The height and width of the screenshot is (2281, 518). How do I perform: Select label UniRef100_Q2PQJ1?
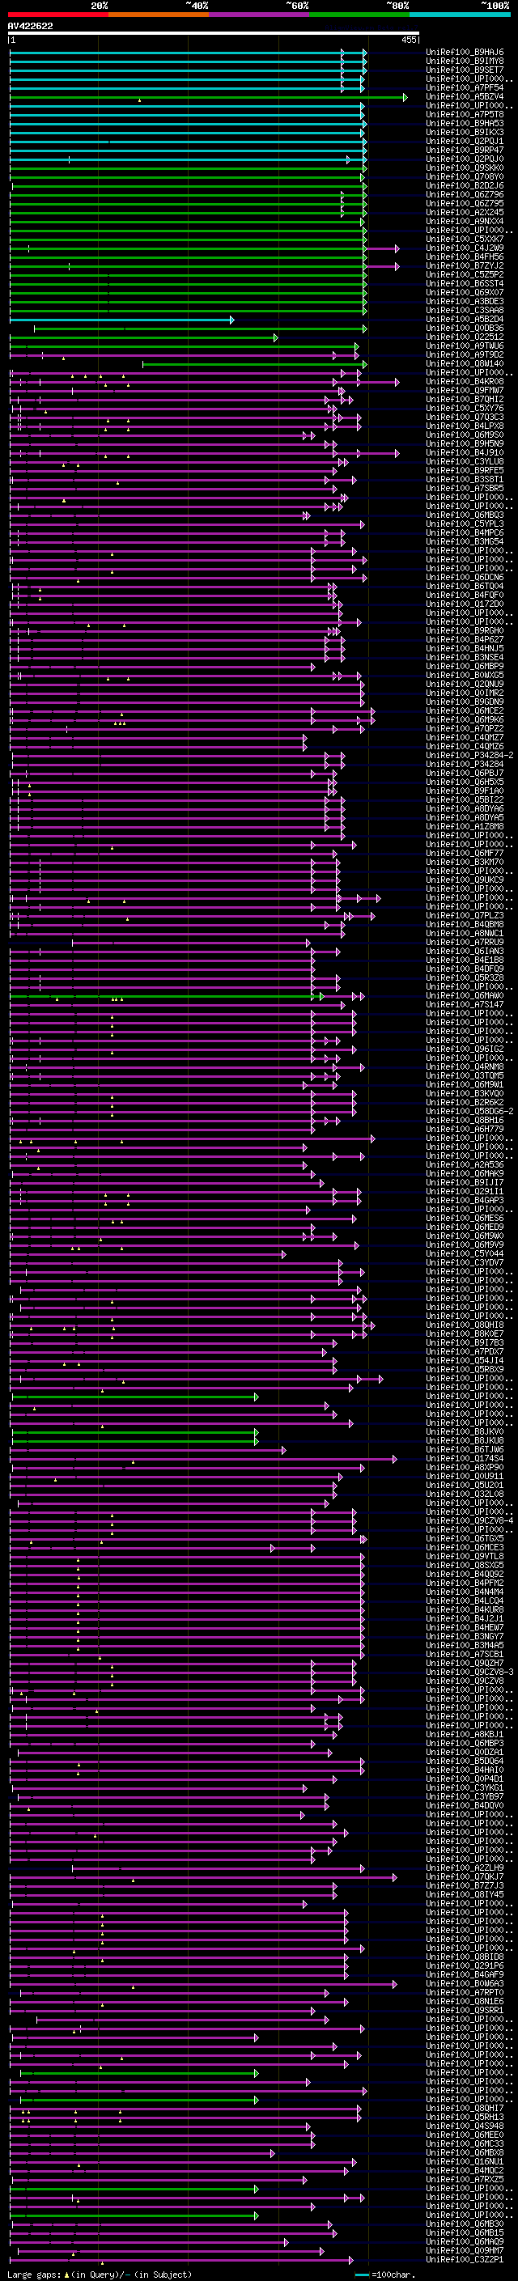(464, 141)
